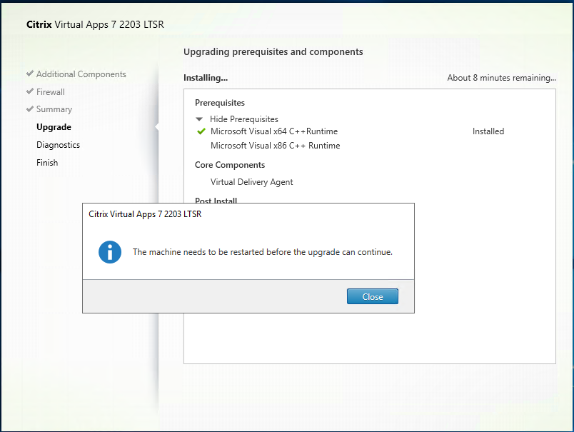
Task: Select the Additional Components step
Action: click(81, 74)
